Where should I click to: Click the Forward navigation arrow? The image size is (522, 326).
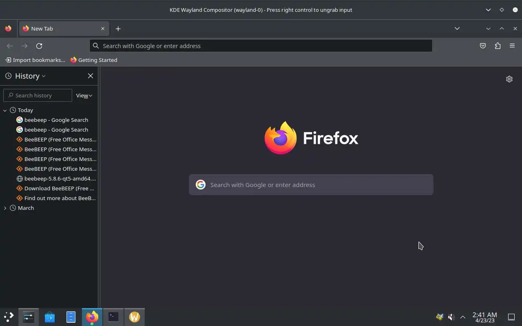click(24, 46)
